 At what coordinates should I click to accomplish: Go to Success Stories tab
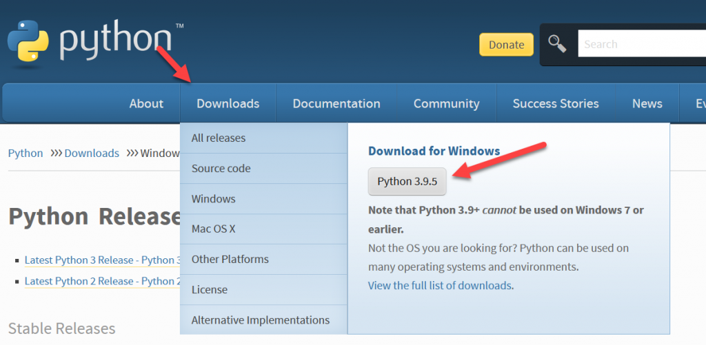[556, 104]
